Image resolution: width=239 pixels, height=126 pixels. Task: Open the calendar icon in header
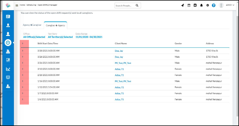(189, 5)
